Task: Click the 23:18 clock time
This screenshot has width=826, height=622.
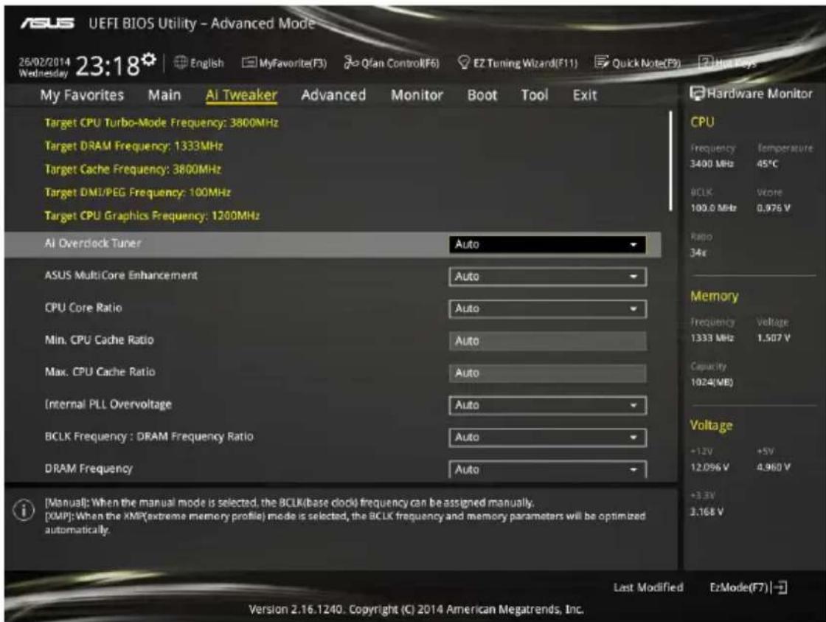Action: point(108,66)
